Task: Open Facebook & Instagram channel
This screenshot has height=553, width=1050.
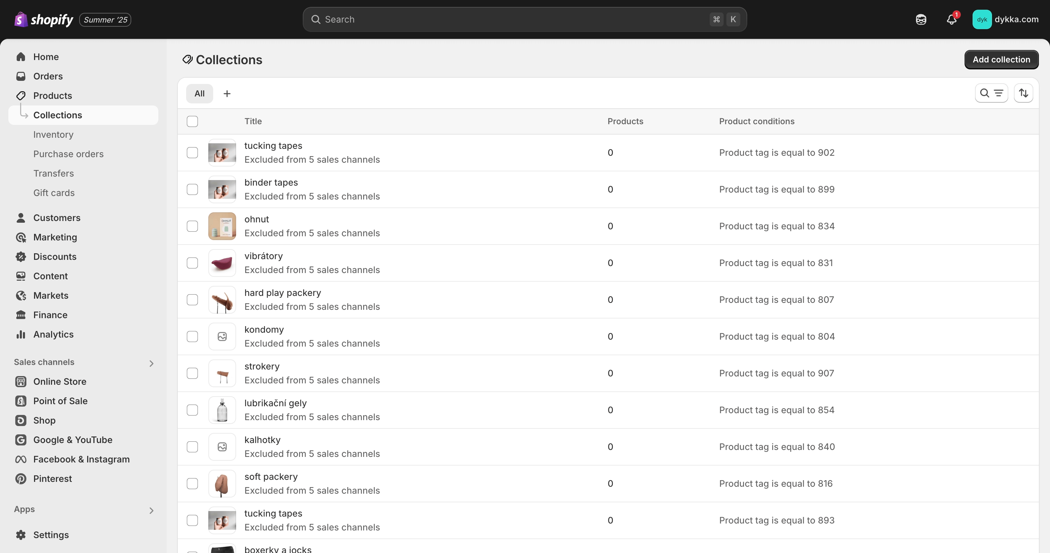Action: [81, 459]
